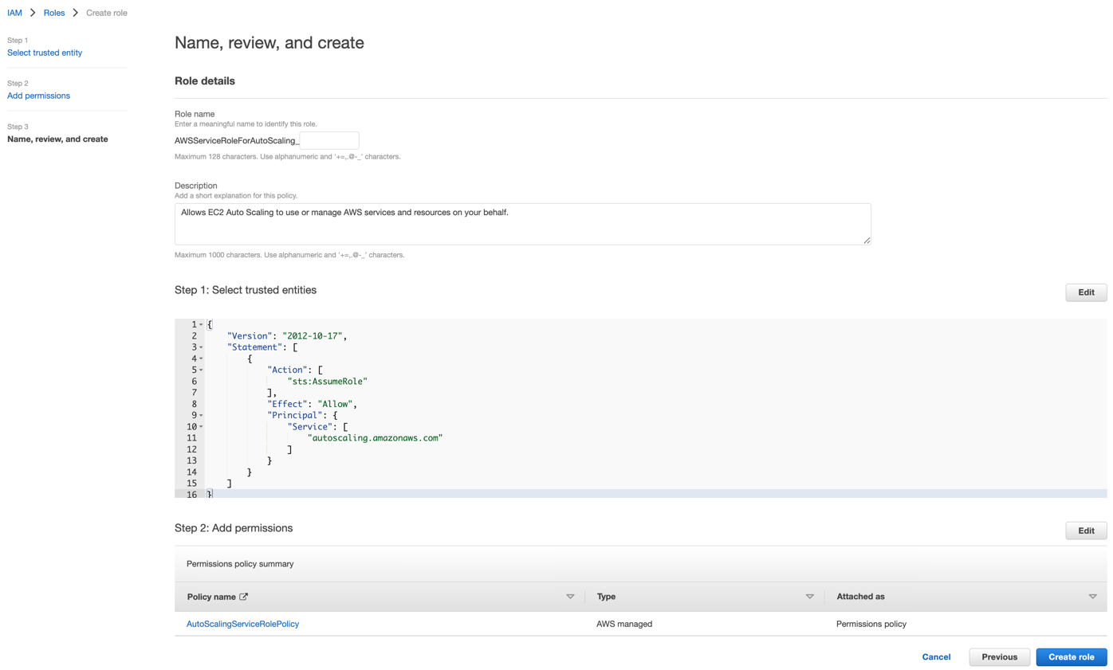Edit Step 2 permissions
The height and width of the screenshot is (670, 1113).
click(1086, 531)
